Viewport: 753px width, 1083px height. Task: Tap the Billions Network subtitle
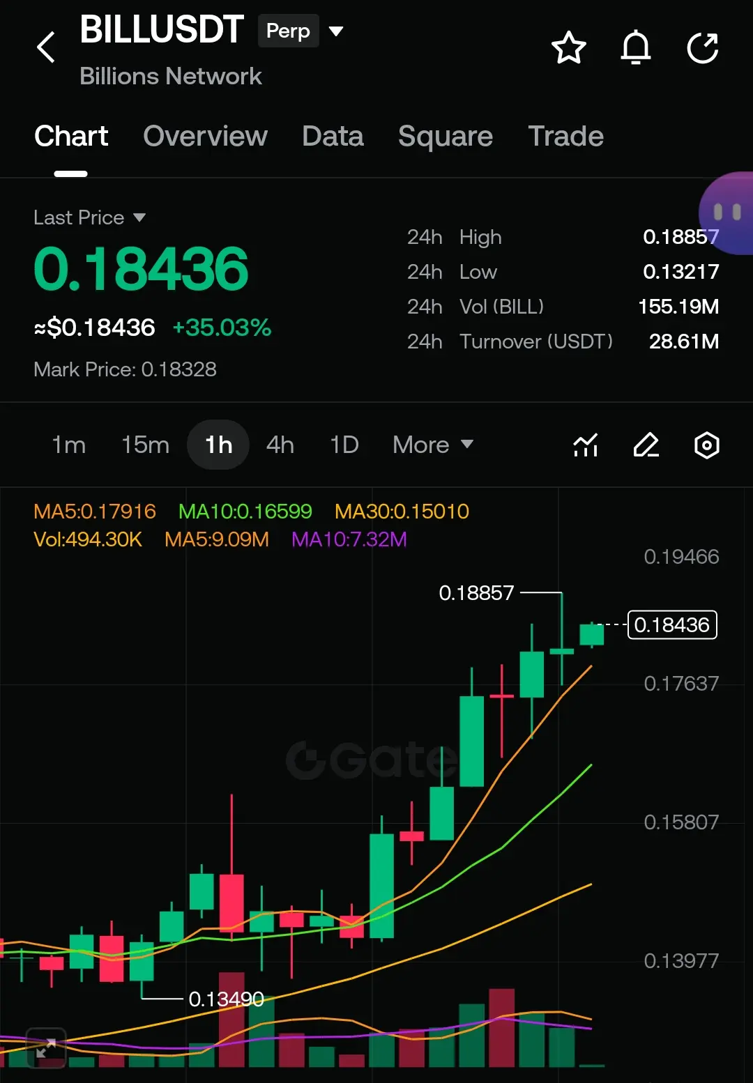[x=171, y=76]
